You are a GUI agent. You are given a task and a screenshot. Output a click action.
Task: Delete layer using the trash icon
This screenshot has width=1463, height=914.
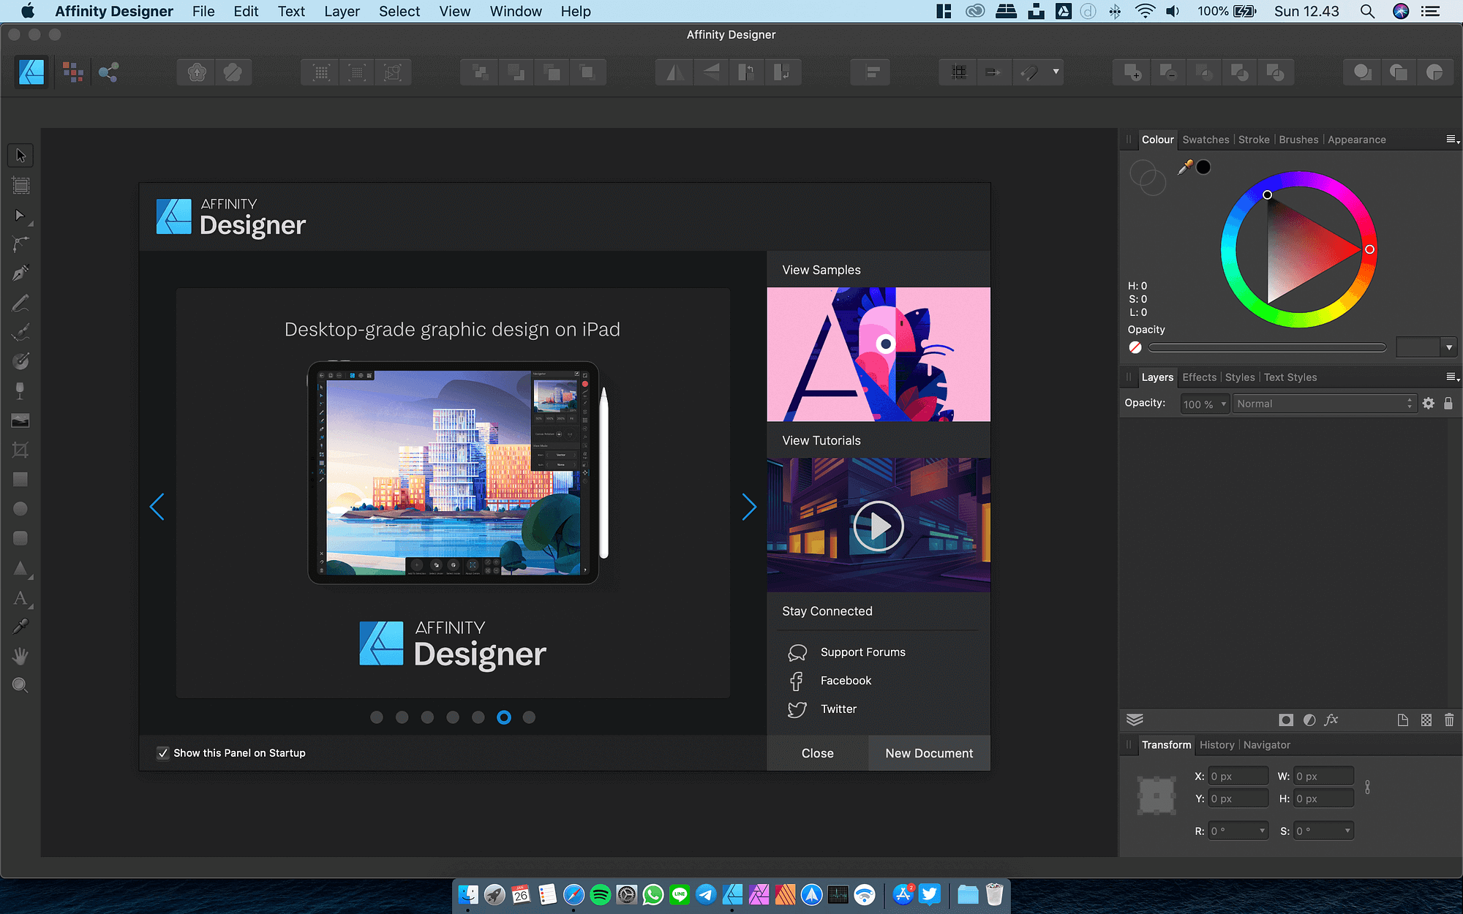(1449, 720)
